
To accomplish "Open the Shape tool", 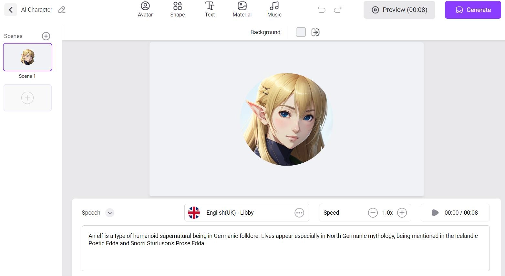I will point(177,10).
